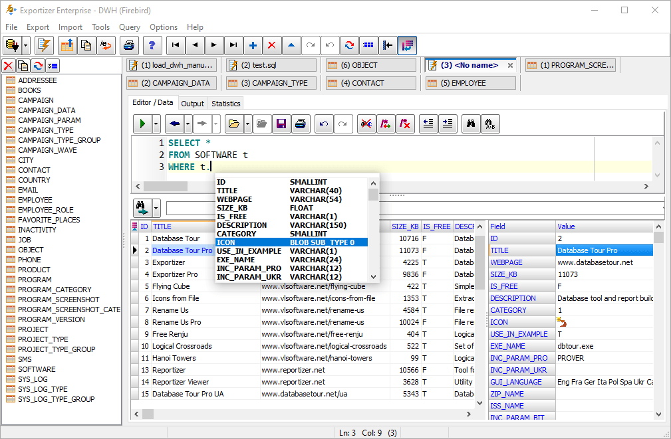Switch to the (2) test.sql window tab
The image size is (671, 439).
tap(271, 65)
